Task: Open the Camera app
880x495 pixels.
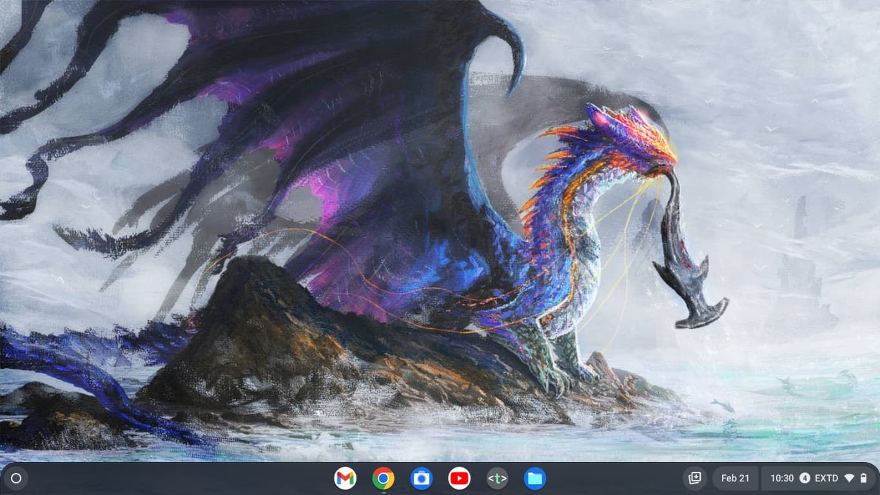Action: pos(421,478)
